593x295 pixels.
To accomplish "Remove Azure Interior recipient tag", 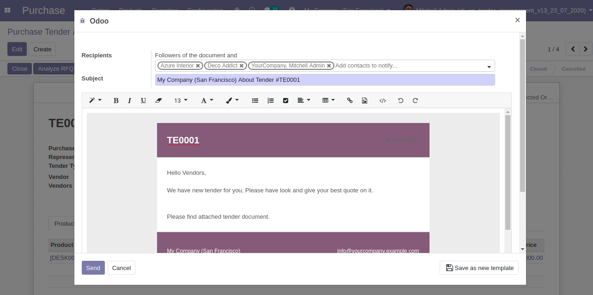I will (198, 66).
